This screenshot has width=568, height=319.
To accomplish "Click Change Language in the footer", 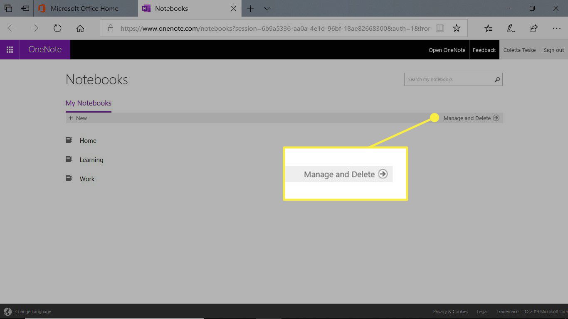I will point(33,312).
